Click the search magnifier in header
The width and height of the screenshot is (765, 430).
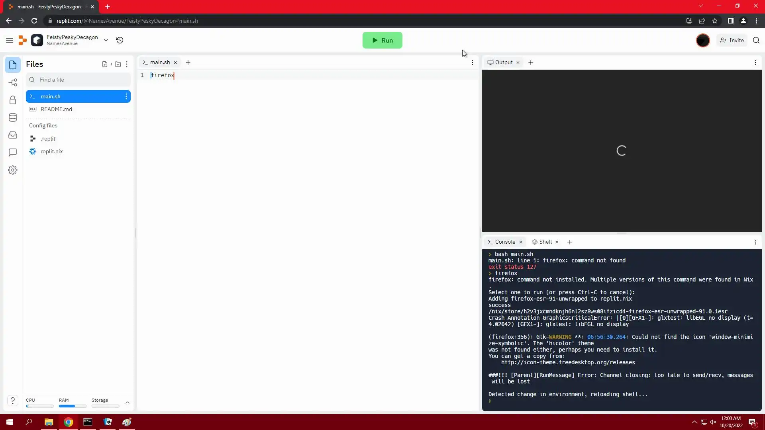coord(756,40)
